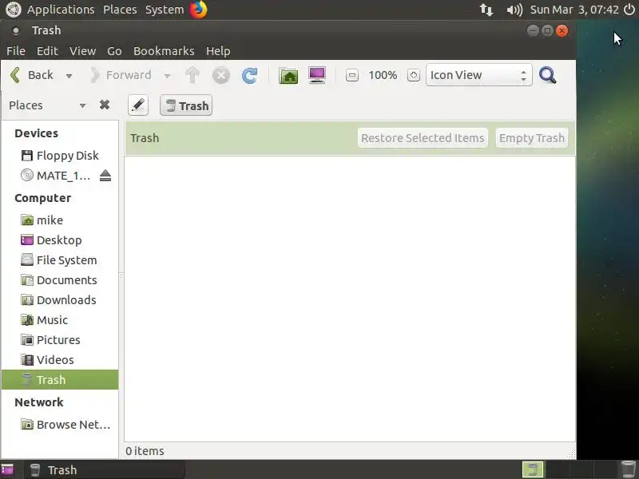Open the Forward history dropdown arrow
The width and height of the screenshot is (639, 479).
(x=167, y=76)
